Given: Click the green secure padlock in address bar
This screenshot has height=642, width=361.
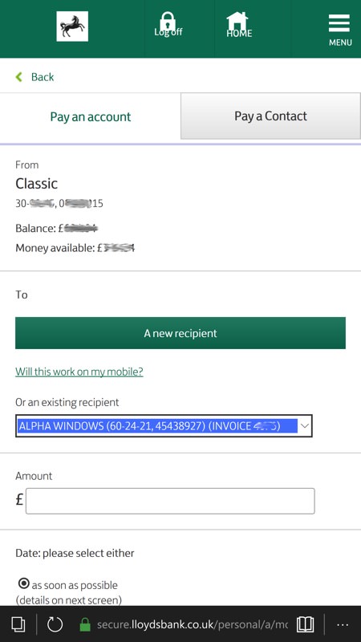Looking at the screenshot, I should click(85, 624).
